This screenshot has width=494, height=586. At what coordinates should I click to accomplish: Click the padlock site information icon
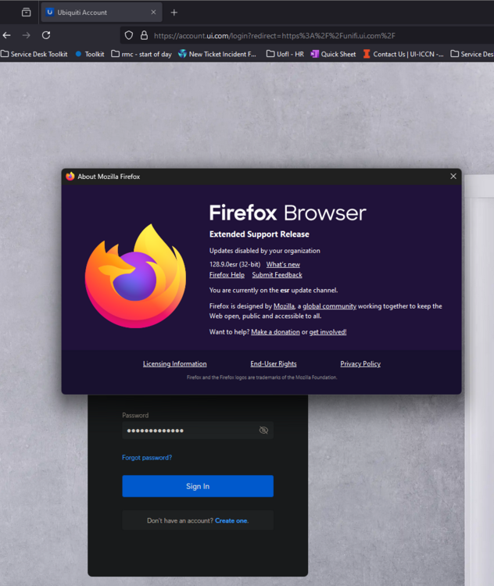coord(144,35)
